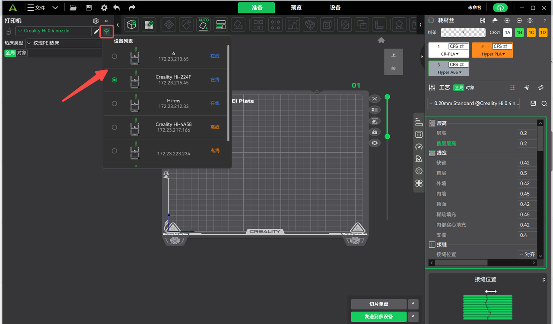Select Creality Hi-4A58 radio button
Image resolution: width=553 pixels, height=324 pixels.
click(114, 127)
